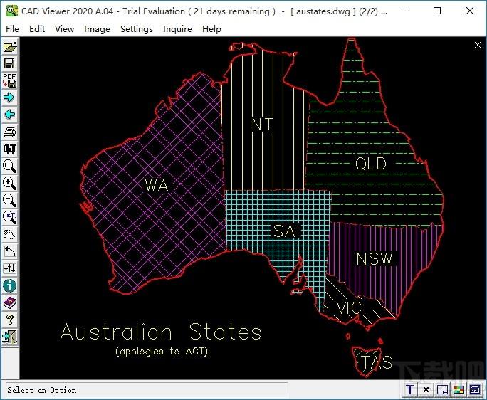Select the Zoom Out magnifier
The height and width of the screenshot is (400, 487).
point(10,200)
